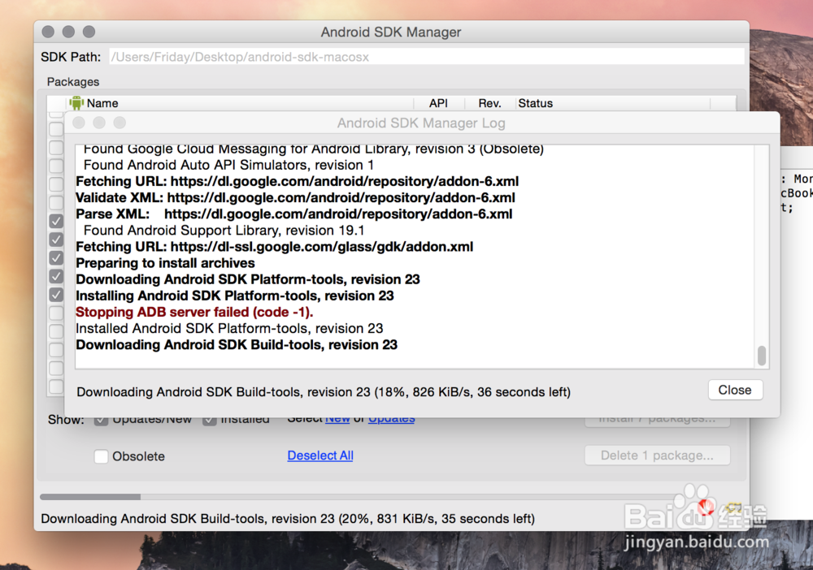Click the 'SDK Path:' label
The image size is (813, 570).
click(71, 57)
